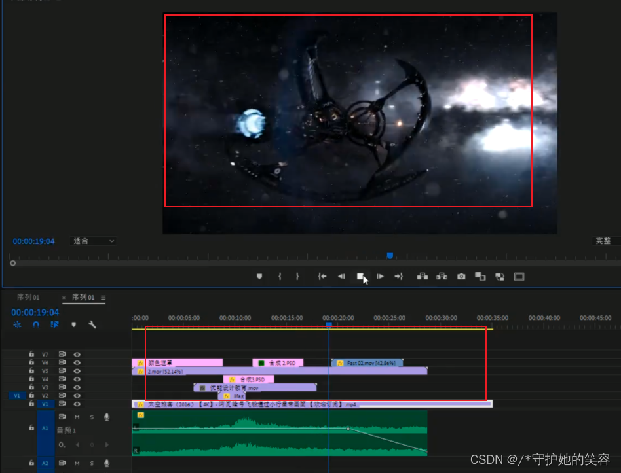Image resolution: width=621 pixels, height=473 pixels.
Task: Click the program monitor zoom scroll handle
Action: click(12, 263)
